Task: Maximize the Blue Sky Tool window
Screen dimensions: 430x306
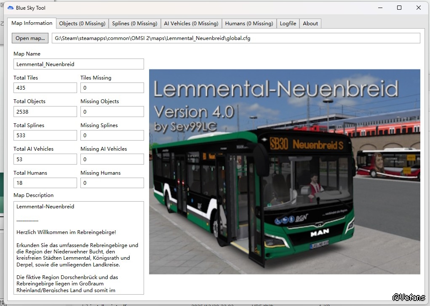Action: (x=399, y=8)
